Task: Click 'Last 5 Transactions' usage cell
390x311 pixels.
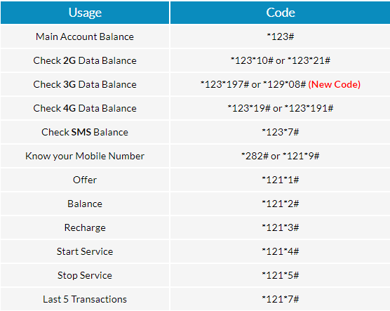Action: point(85,299)
